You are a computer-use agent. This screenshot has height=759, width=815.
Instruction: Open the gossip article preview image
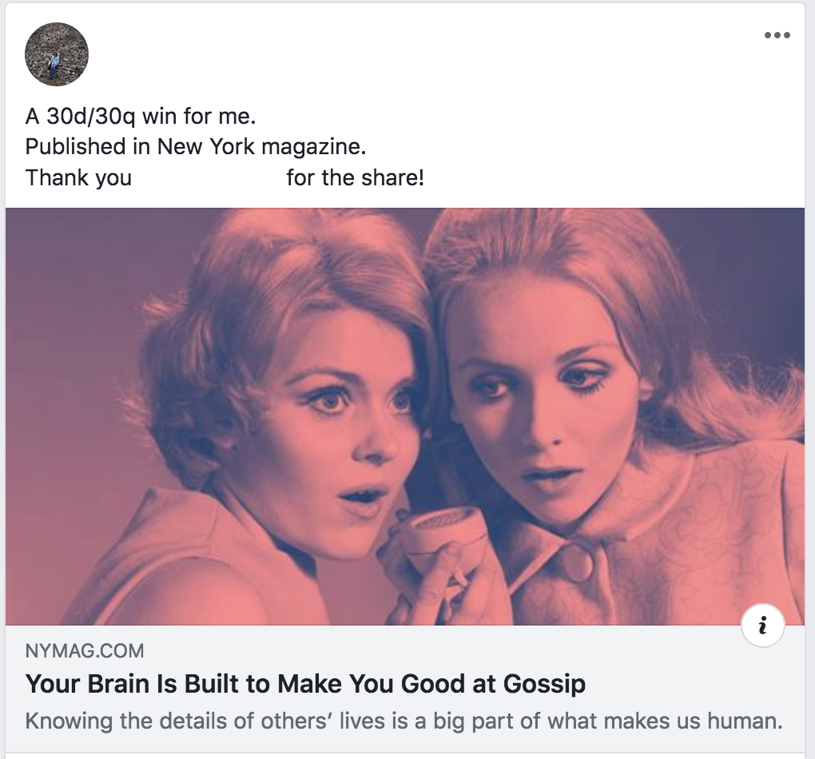pyautogui.click(x=404, y=415)
